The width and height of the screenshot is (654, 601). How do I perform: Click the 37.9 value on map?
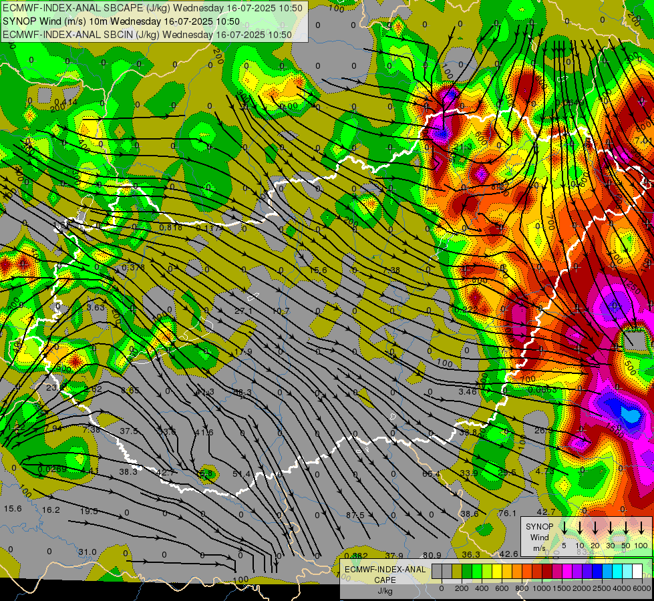[x=393, y=555]
